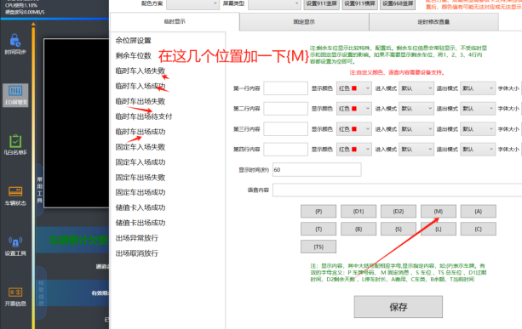Insert the {M} fixed message tag
Viewport: 522px width, 329px height.
coord(438,212)
